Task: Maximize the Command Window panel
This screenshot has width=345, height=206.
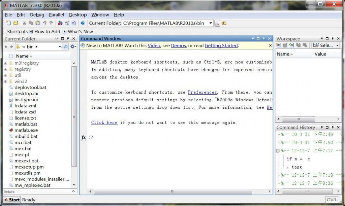Action: coord(258,39)
